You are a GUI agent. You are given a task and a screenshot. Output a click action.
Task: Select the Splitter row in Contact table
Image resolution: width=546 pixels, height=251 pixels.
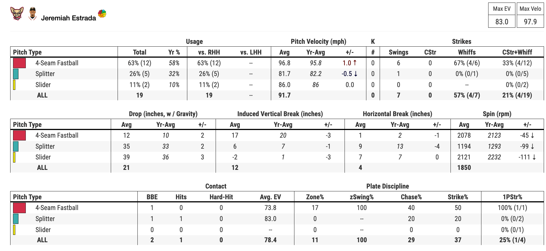point(277,219)
